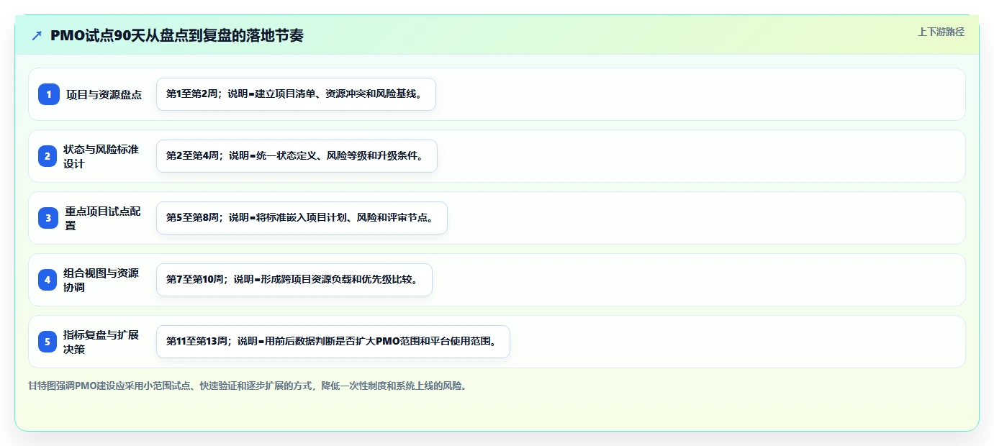Click the 组合视图与资源协调 step label
The image size is (994, 446).
[101, 280]
